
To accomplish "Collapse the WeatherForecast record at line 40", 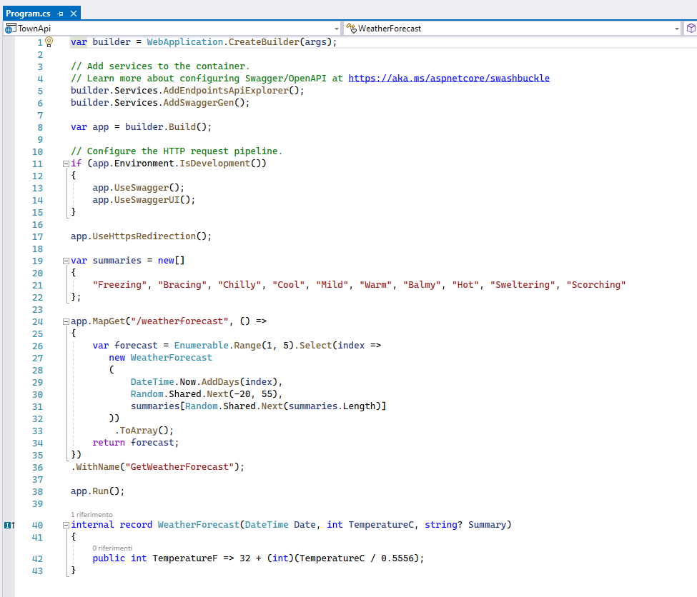I will (x=64, y=524).
